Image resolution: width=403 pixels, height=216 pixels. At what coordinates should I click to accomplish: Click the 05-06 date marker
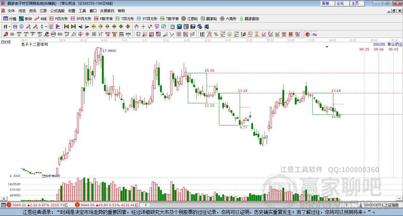(x=379, y=49)
